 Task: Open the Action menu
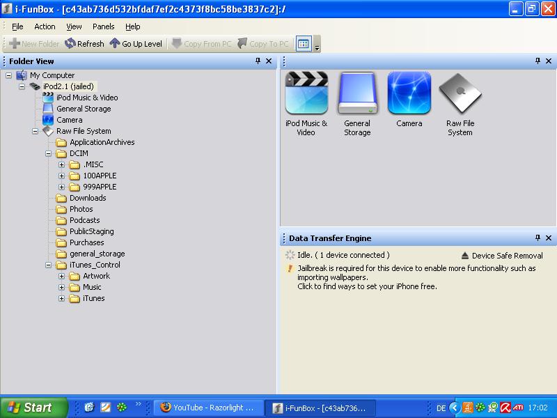coord(45,26)
